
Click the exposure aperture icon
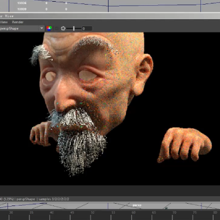click(63, 28)
